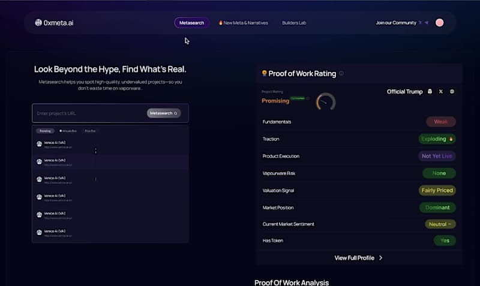Click the Exploding traction badge

point(437,139)
